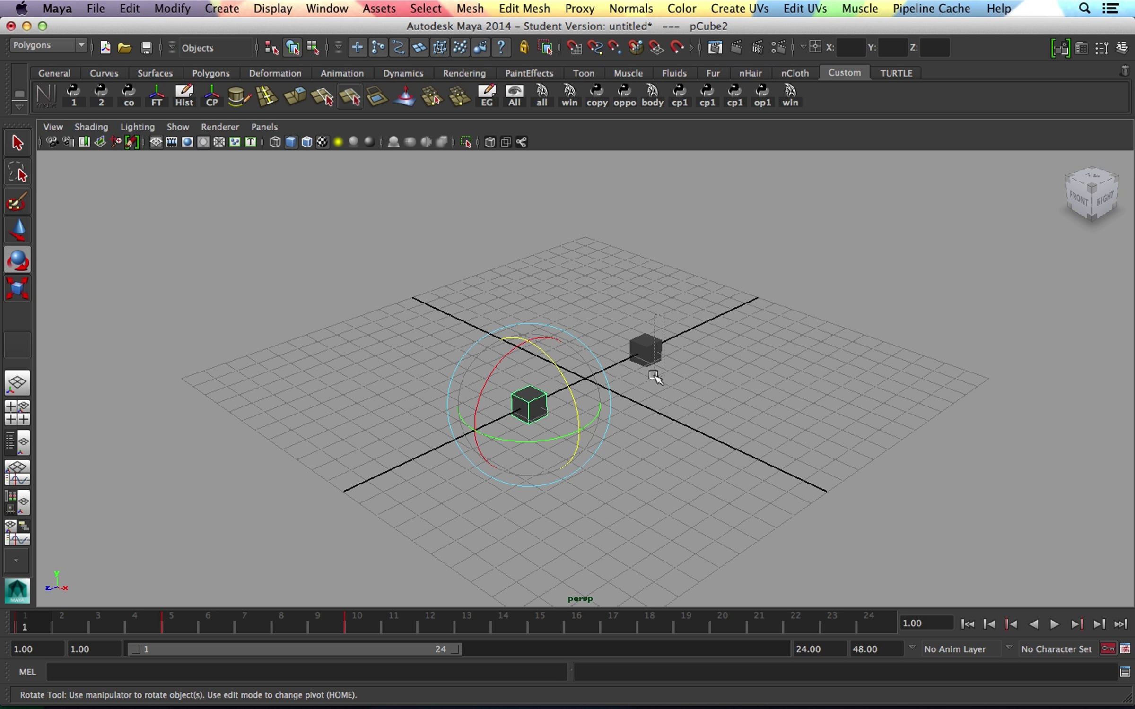Toggle the joints selection mask
Screen dimensions: 1135x709
point(378,47)
